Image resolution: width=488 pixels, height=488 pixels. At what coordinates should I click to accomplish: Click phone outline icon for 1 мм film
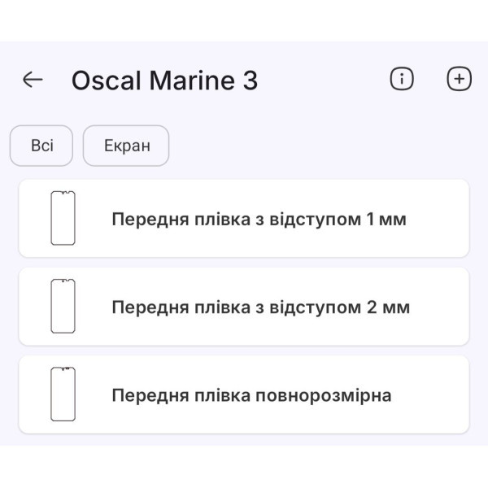point(63,218)
